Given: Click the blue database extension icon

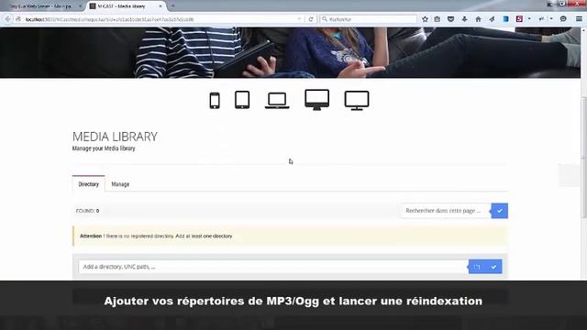Looking at the screenshot, I should pyautogui.click(x=505, y=18).
